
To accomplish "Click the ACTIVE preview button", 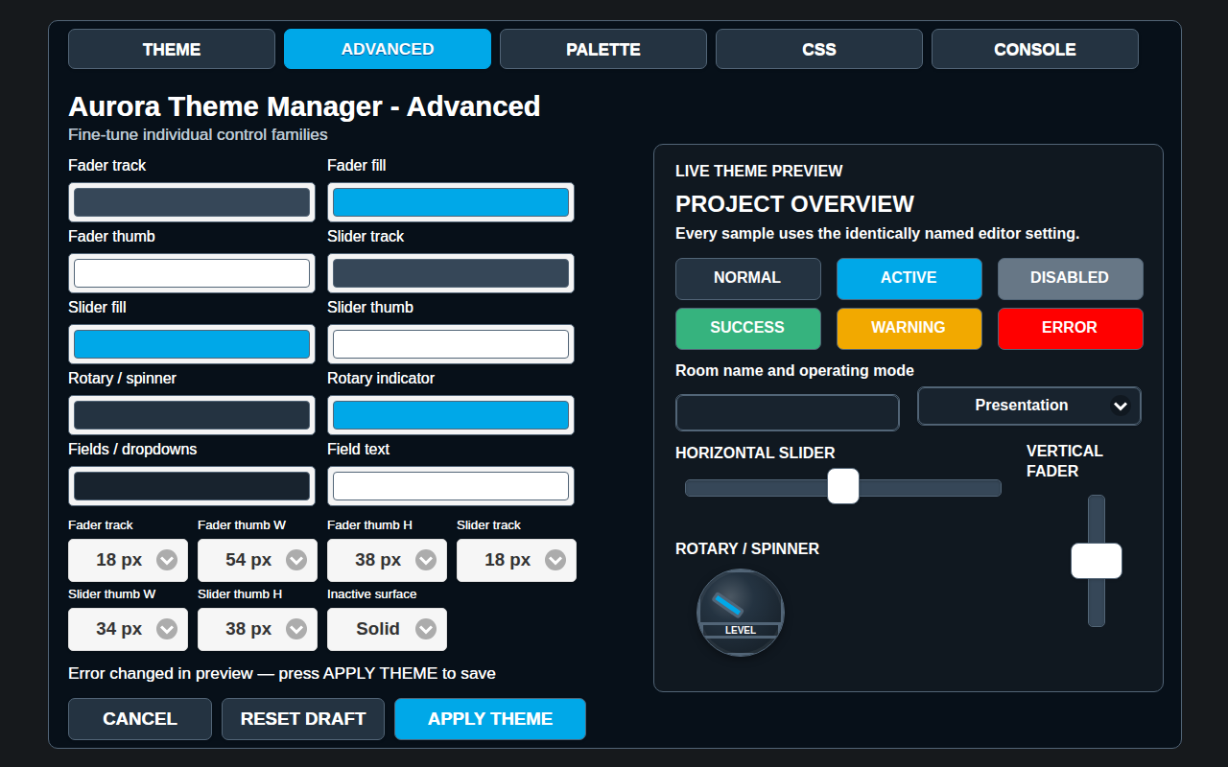I will (909, 279).
